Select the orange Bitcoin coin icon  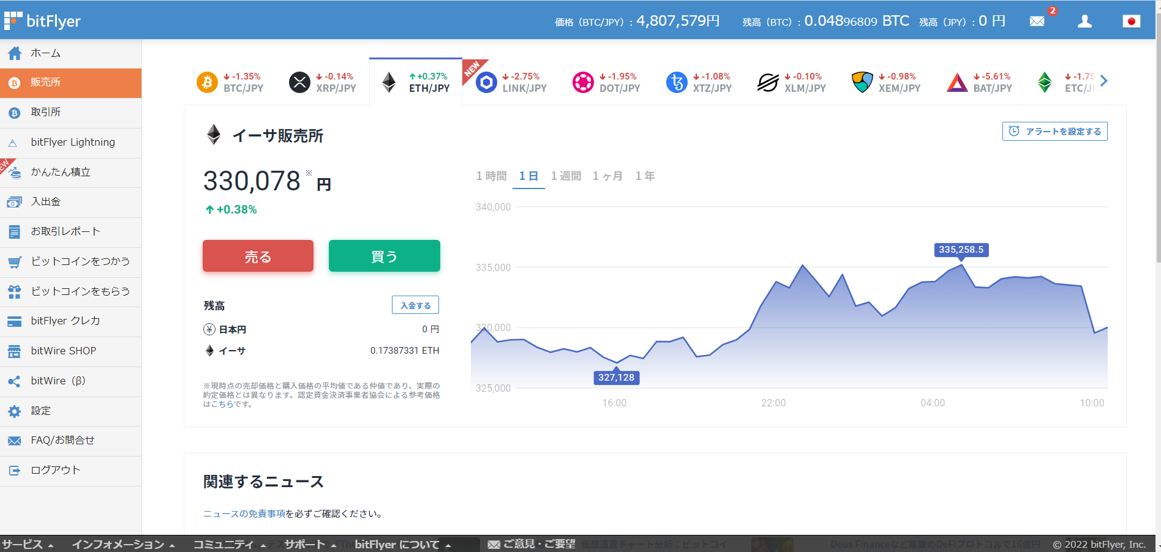(207, 81)
